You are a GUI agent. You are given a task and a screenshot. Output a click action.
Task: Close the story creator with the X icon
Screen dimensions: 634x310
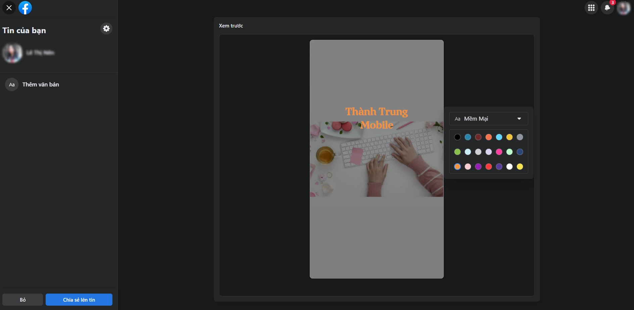pos(9,8)
